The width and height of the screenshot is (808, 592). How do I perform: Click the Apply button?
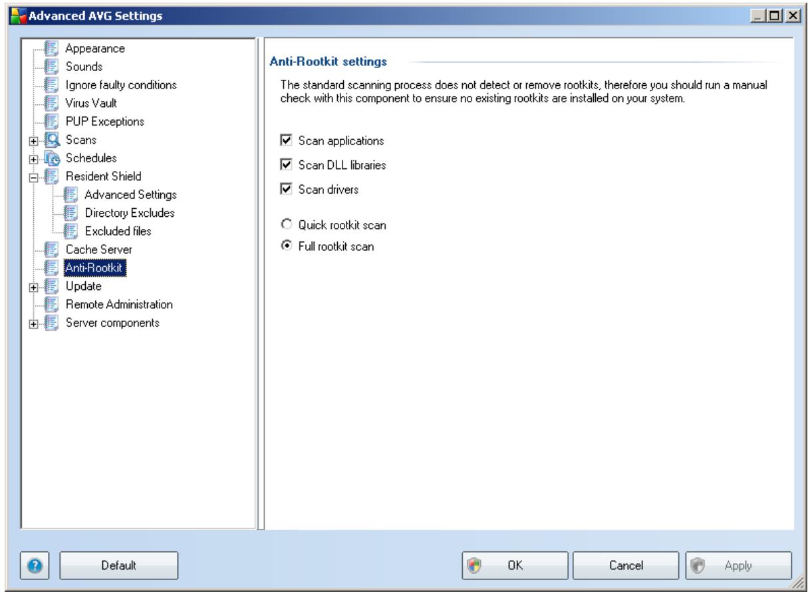pyautogui.click(x=738, y=565)
